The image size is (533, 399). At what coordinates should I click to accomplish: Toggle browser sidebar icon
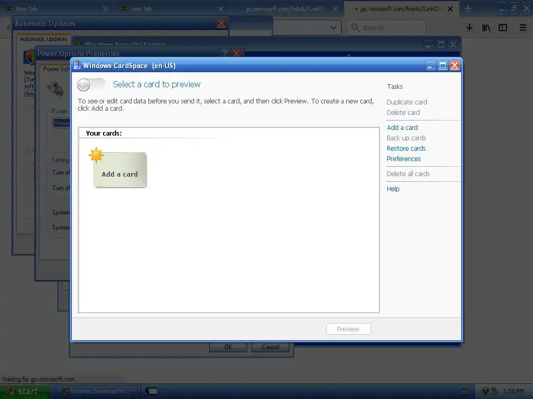pos(503,28)
